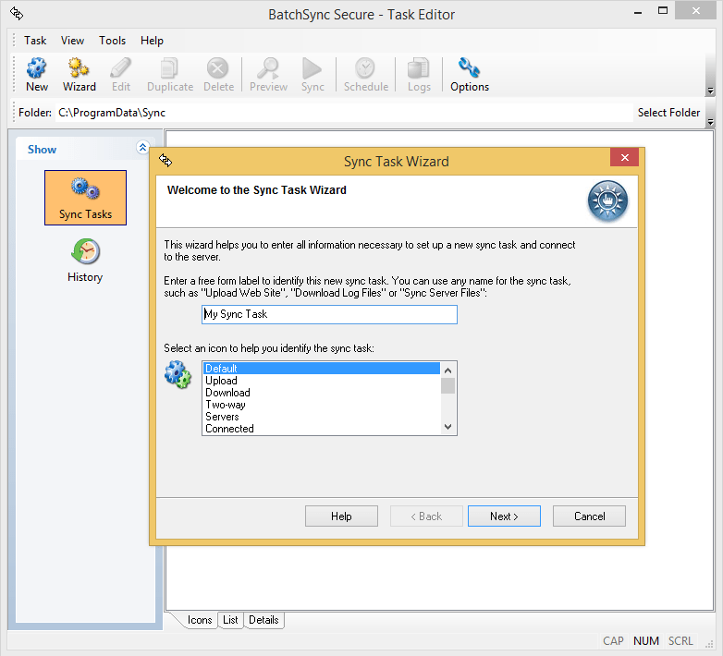Screen dimensions: 723x656
Task: Click the Back button in wizard
Action: coord(426,516)
